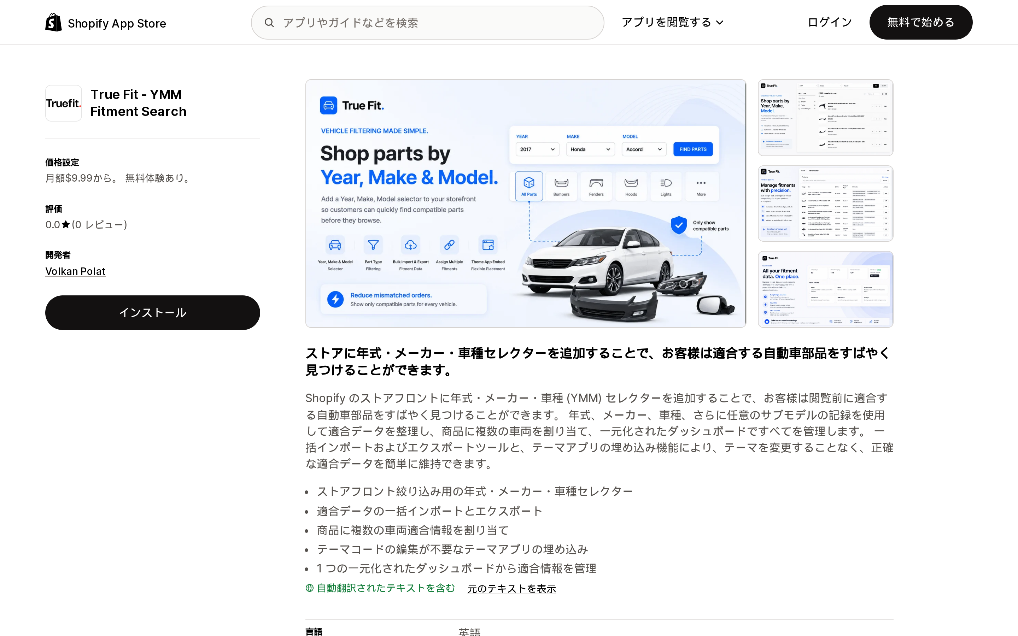Open the Manage fitments thumbnail screenshot

point(825,204)
